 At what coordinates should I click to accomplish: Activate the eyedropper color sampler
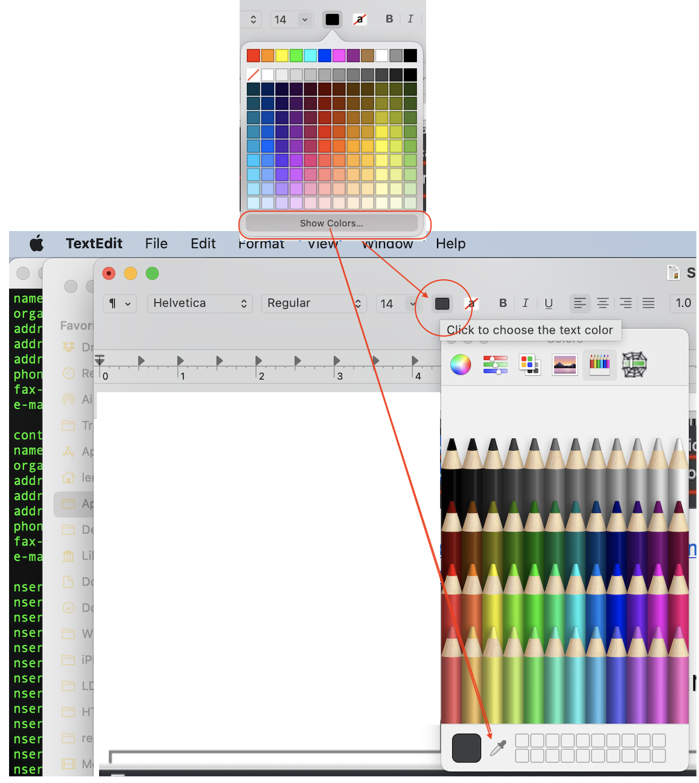498,746
